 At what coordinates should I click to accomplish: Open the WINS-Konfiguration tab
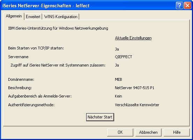pyautogui.click(x=61, y=17)
